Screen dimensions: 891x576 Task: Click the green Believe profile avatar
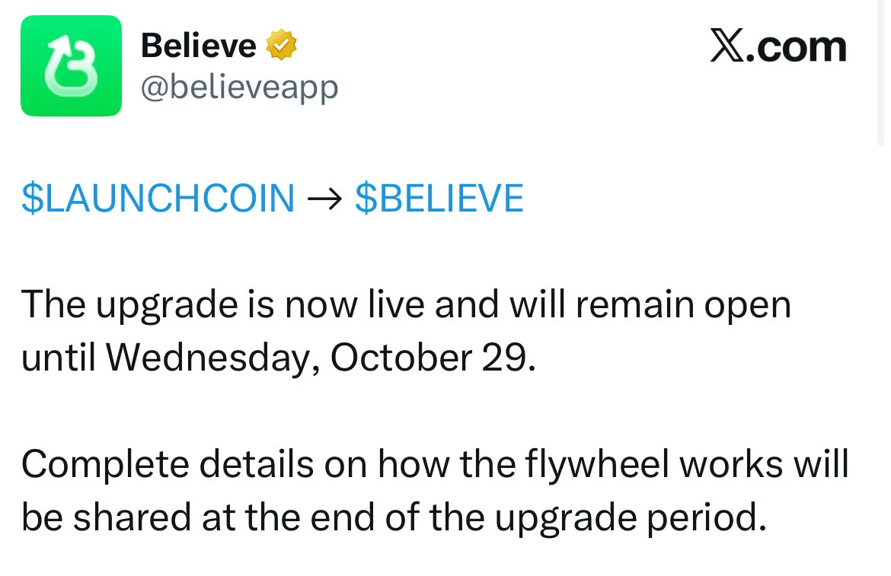pos(71,65)
